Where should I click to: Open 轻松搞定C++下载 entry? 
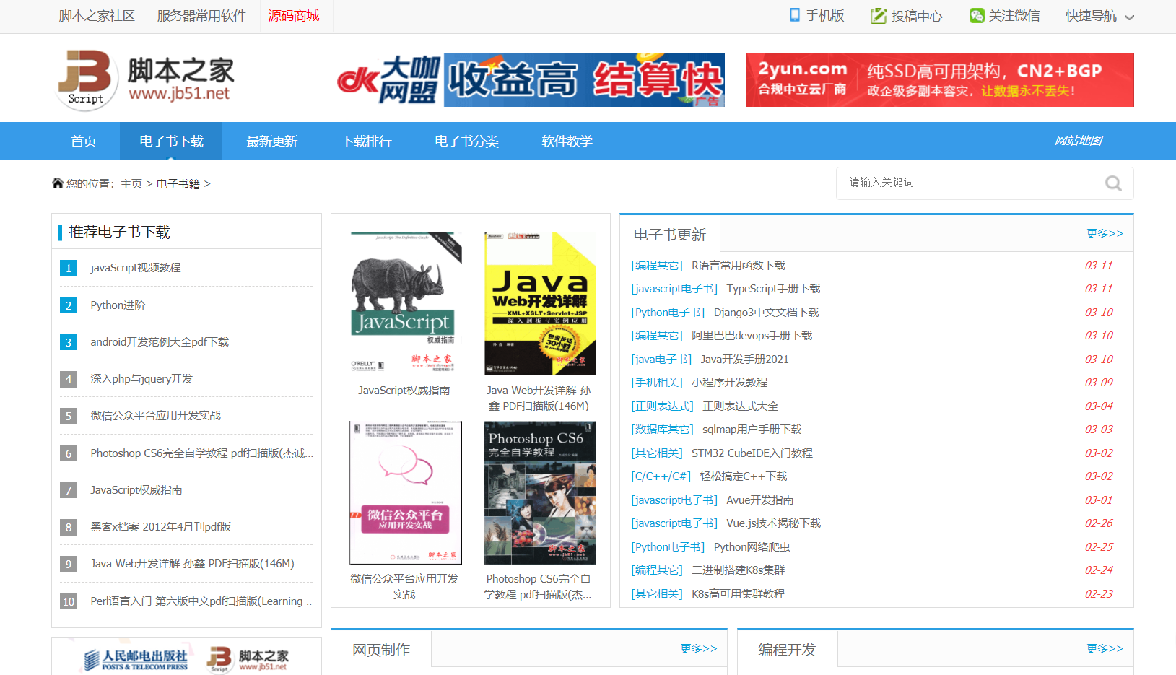744,476
